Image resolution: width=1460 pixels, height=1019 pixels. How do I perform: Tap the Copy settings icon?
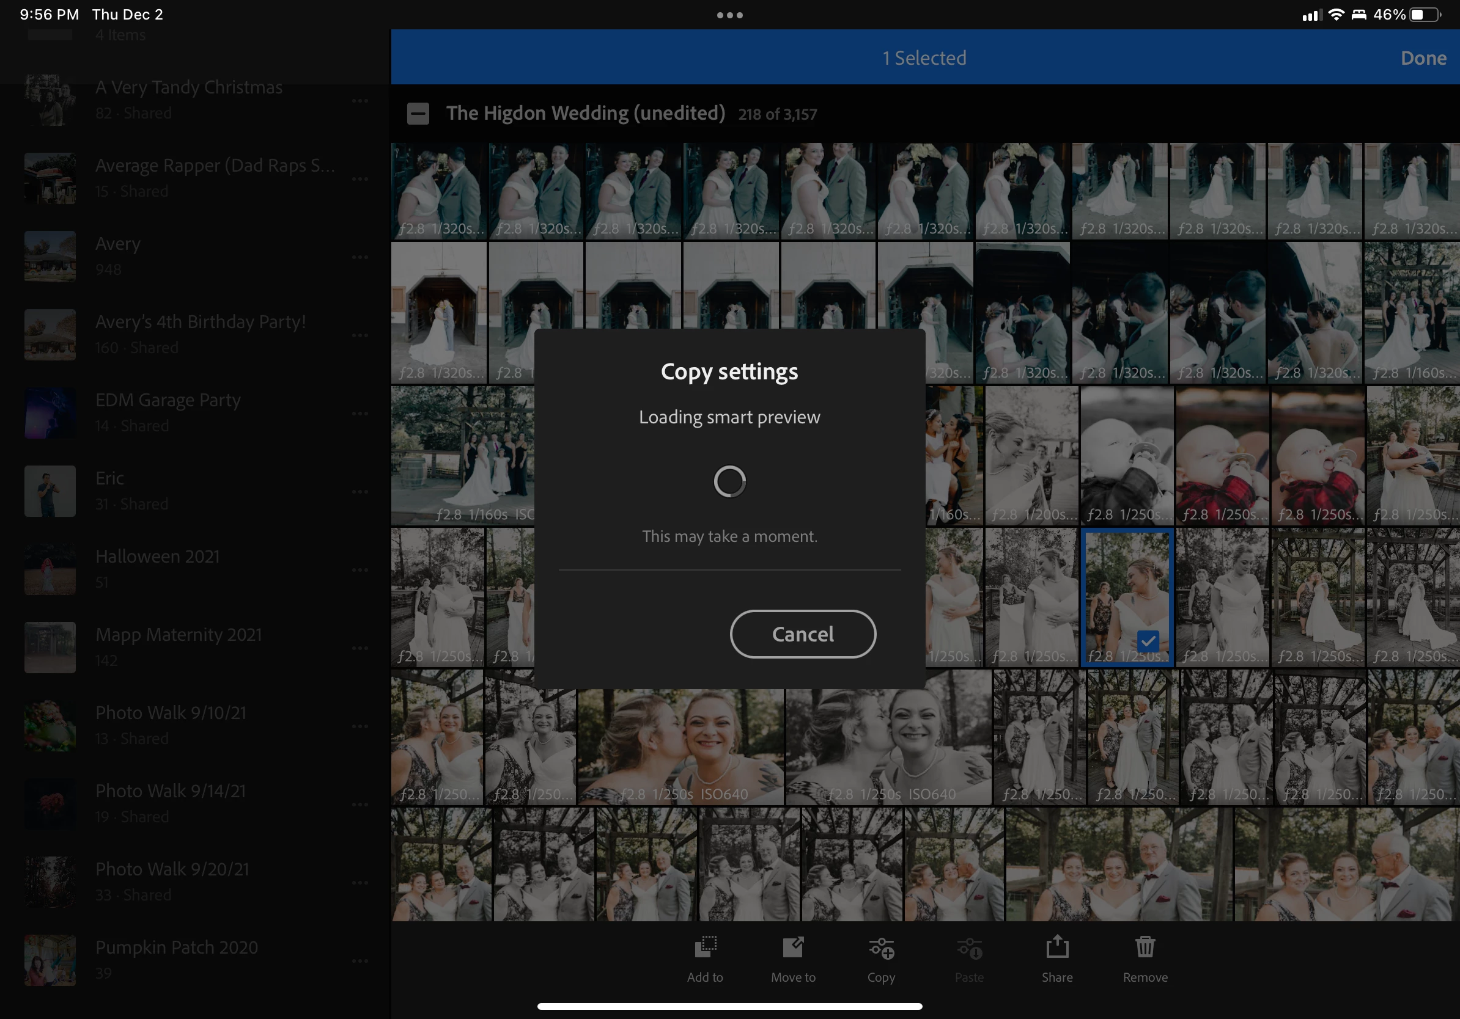(882, 949)
